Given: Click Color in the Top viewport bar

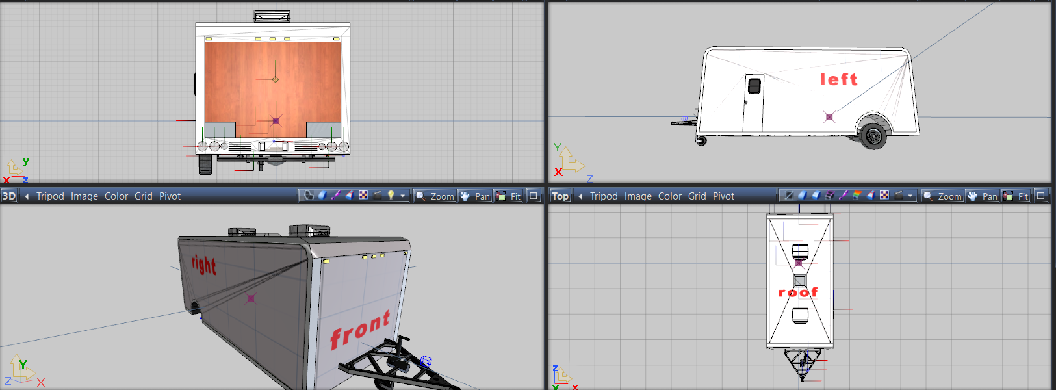Looking at the screenshot, I should pos(670,196).
